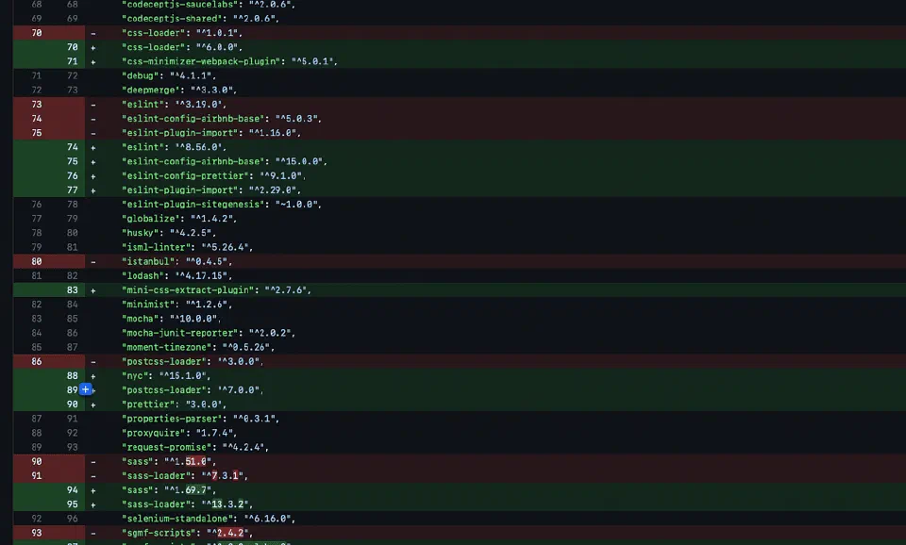This screenshot has height=545, width=906.
Task: Select the globalize ^1.4.2 line
Action: pos(460,219)
